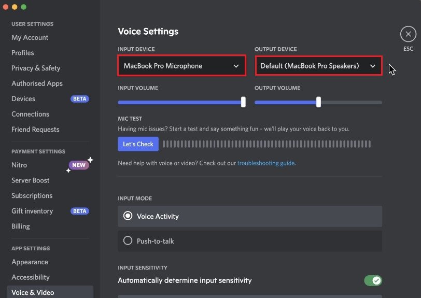
Task: Click the yellow macOS minimize window dot
Action: [15, 7]
